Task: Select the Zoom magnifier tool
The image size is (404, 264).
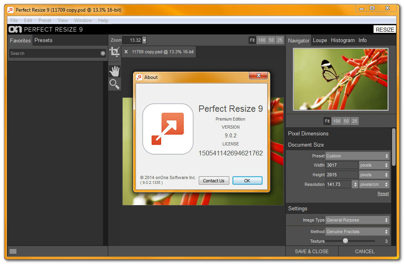Action: coord(115,84)
